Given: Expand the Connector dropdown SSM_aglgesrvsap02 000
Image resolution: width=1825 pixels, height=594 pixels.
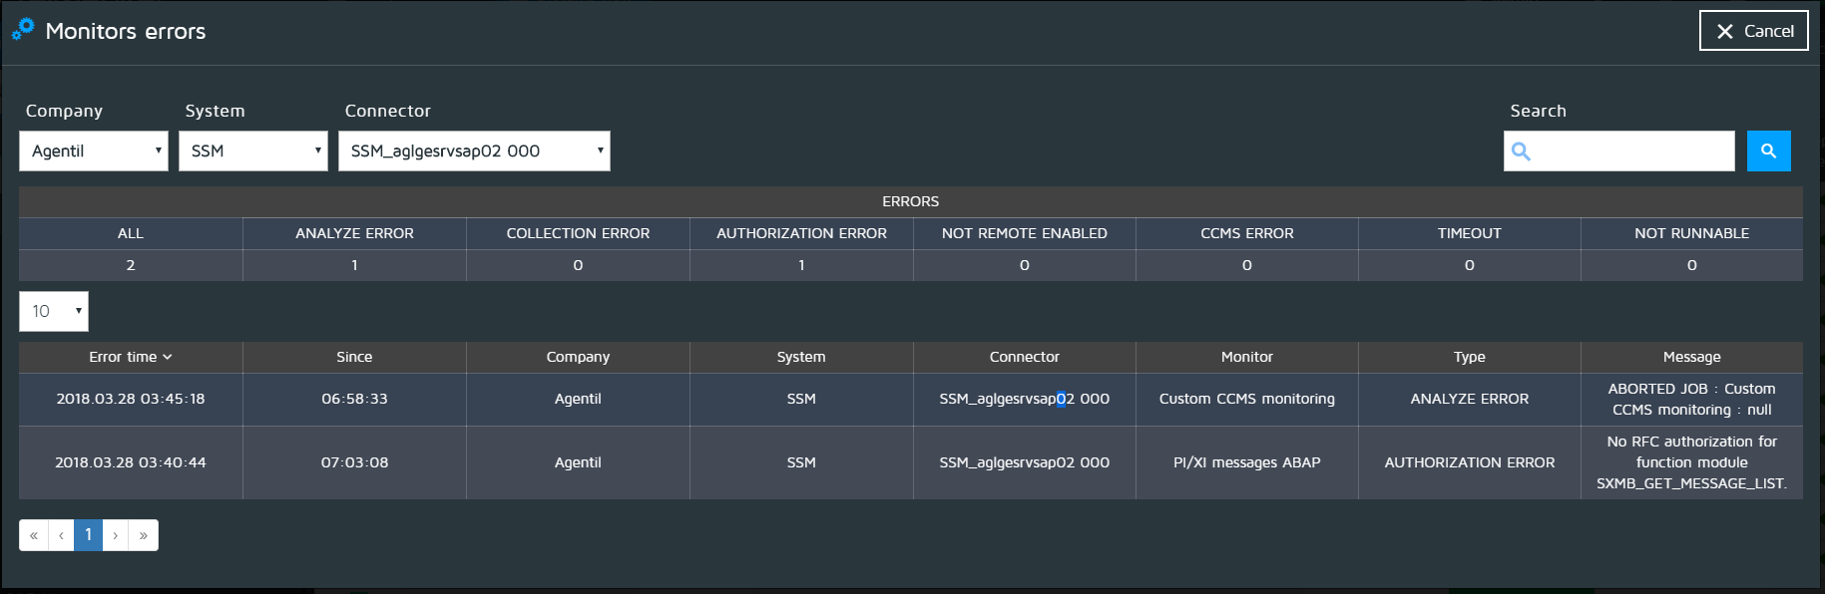Looking at the screenshot, I should (x=474, y=151).
